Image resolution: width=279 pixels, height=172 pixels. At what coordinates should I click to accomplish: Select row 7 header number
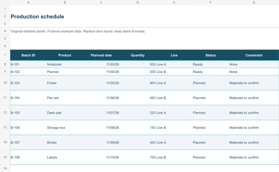tap(5, 55)
